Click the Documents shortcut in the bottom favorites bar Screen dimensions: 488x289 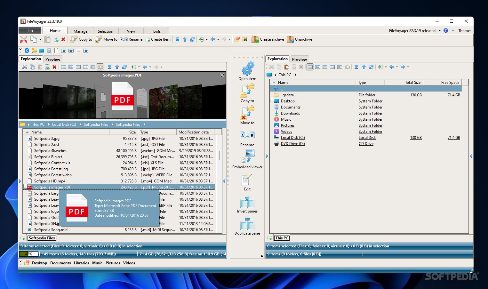coord(60,263)
